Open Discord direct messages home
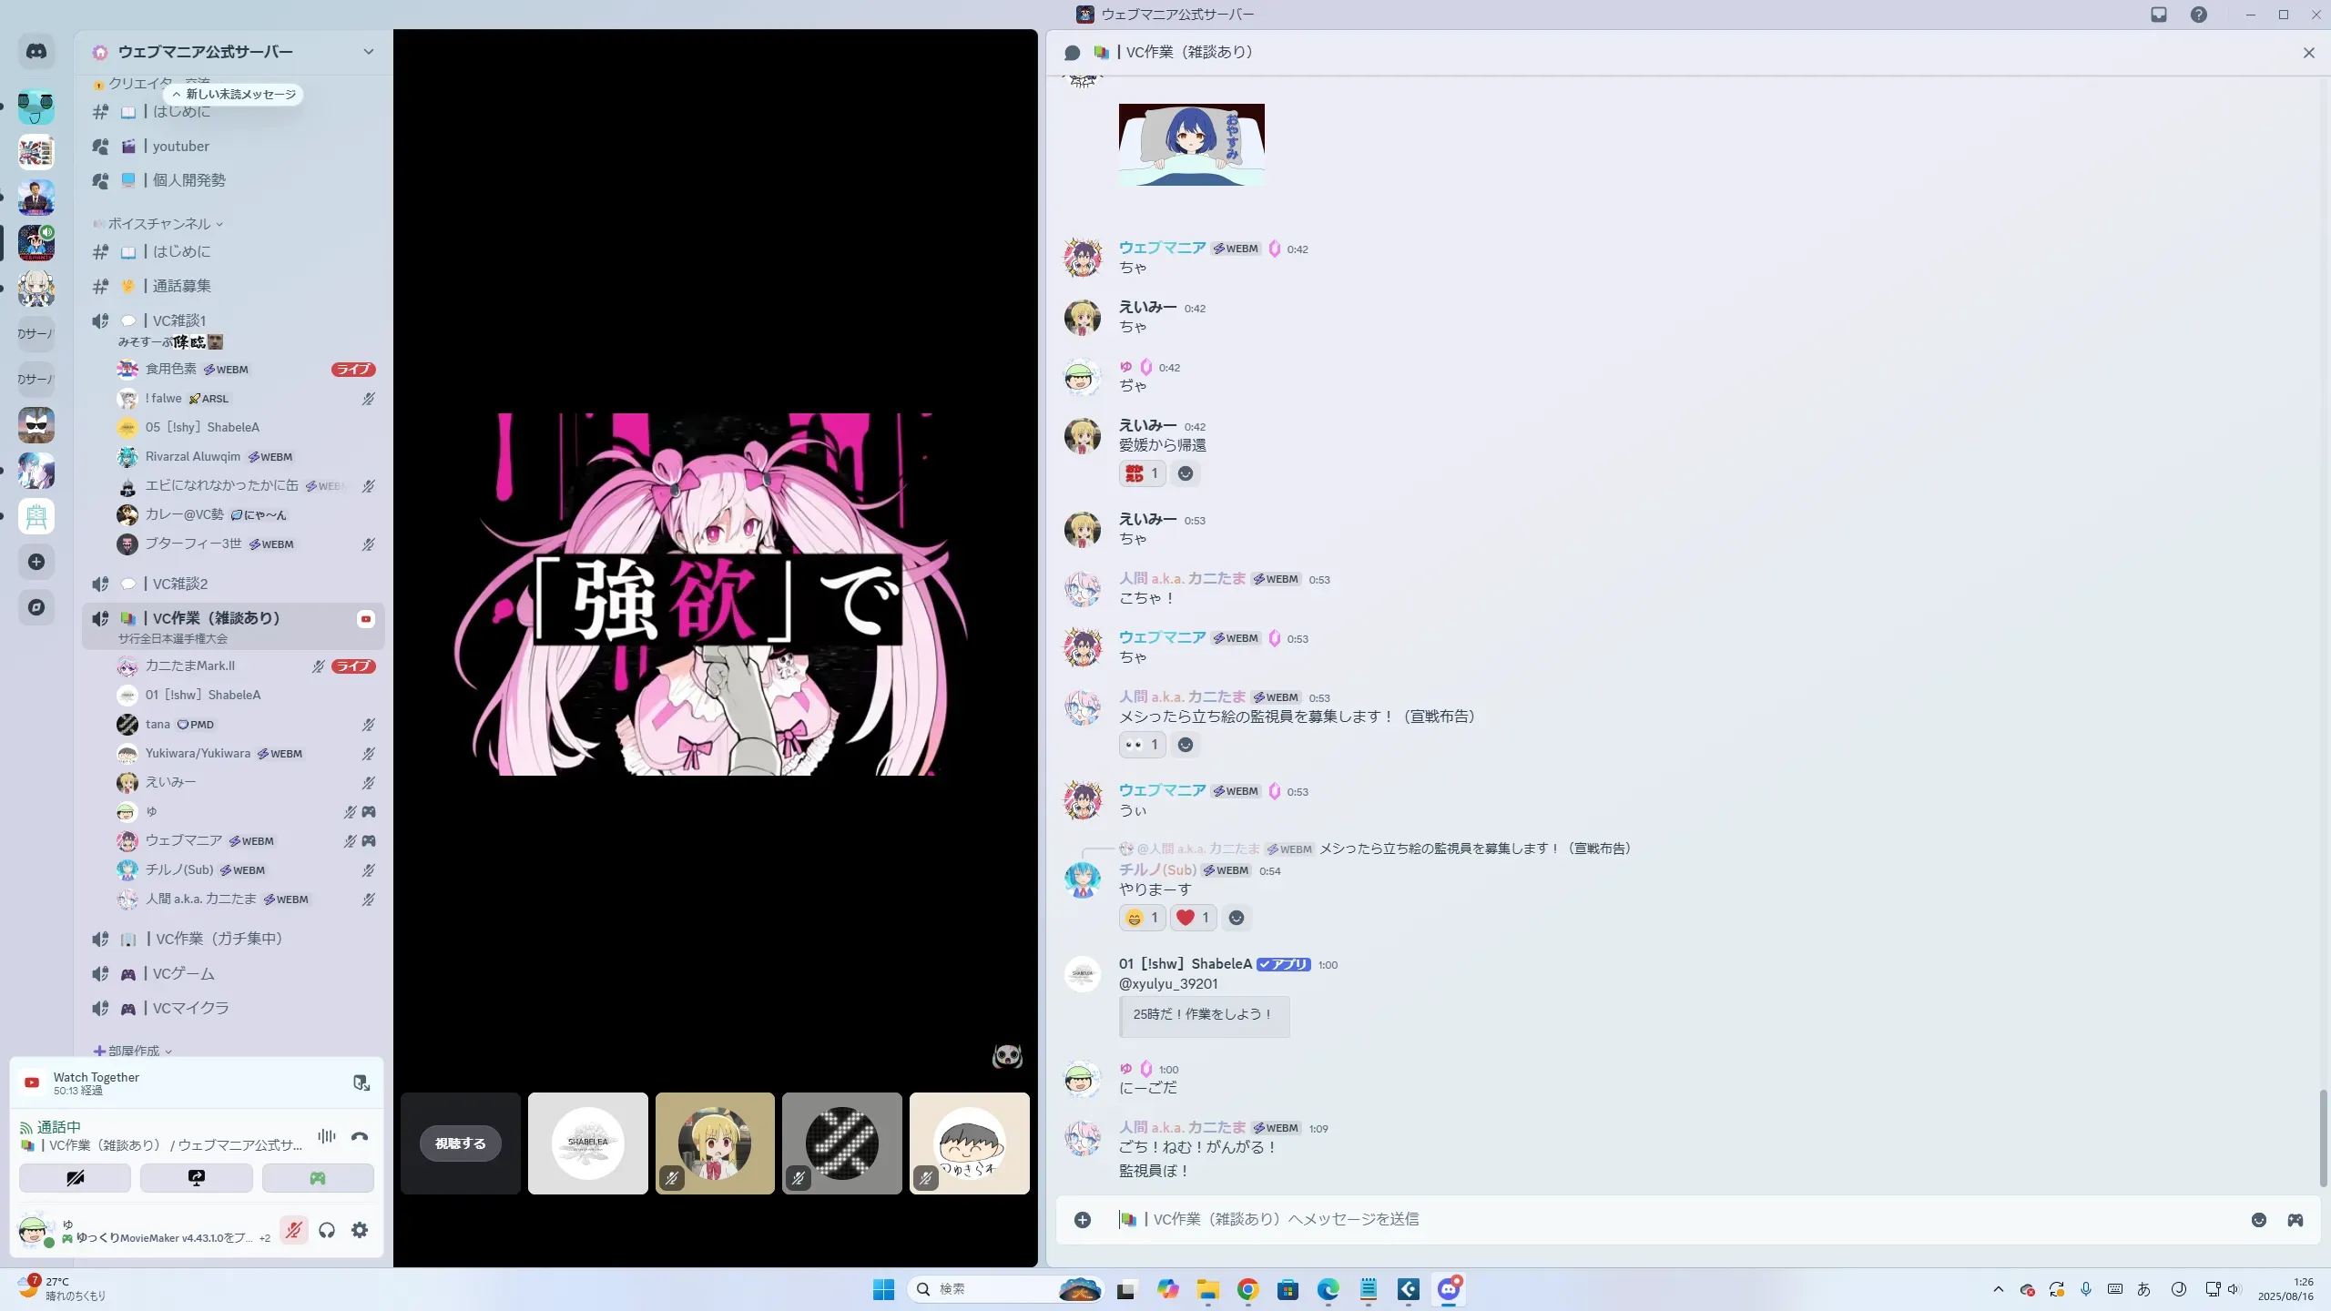The width and height of the screenshot is (2331, 1311). tap(36, 52)
